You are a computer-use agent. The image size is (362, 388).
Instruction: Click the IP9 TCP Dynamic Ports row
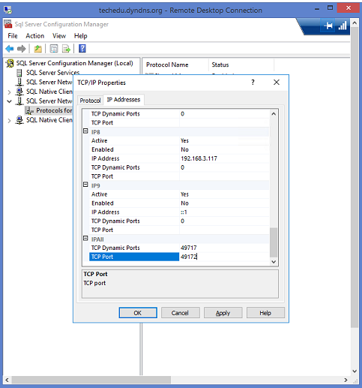(179, 221)
